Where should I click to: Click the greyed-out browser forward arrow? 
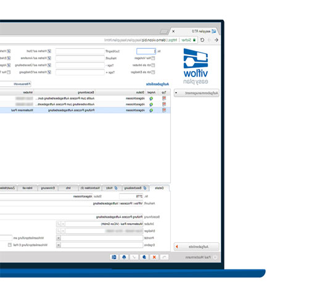[x=210, y=40]
